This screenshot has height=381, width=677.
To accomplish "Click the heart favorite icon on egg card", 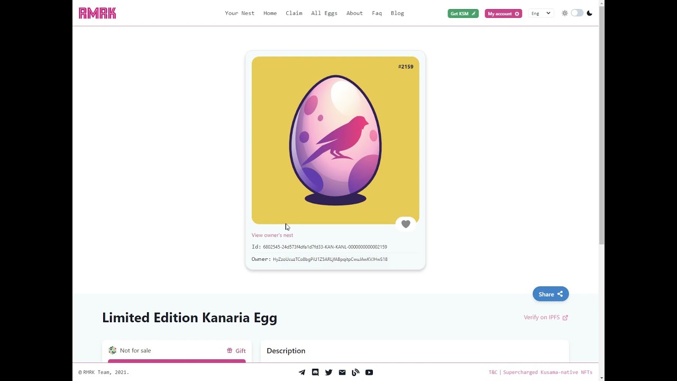I will (406, 224).
